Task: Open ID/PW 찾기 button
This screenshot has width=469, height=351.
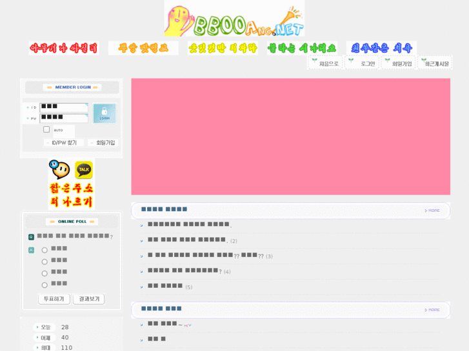Action: click(64, 143)
